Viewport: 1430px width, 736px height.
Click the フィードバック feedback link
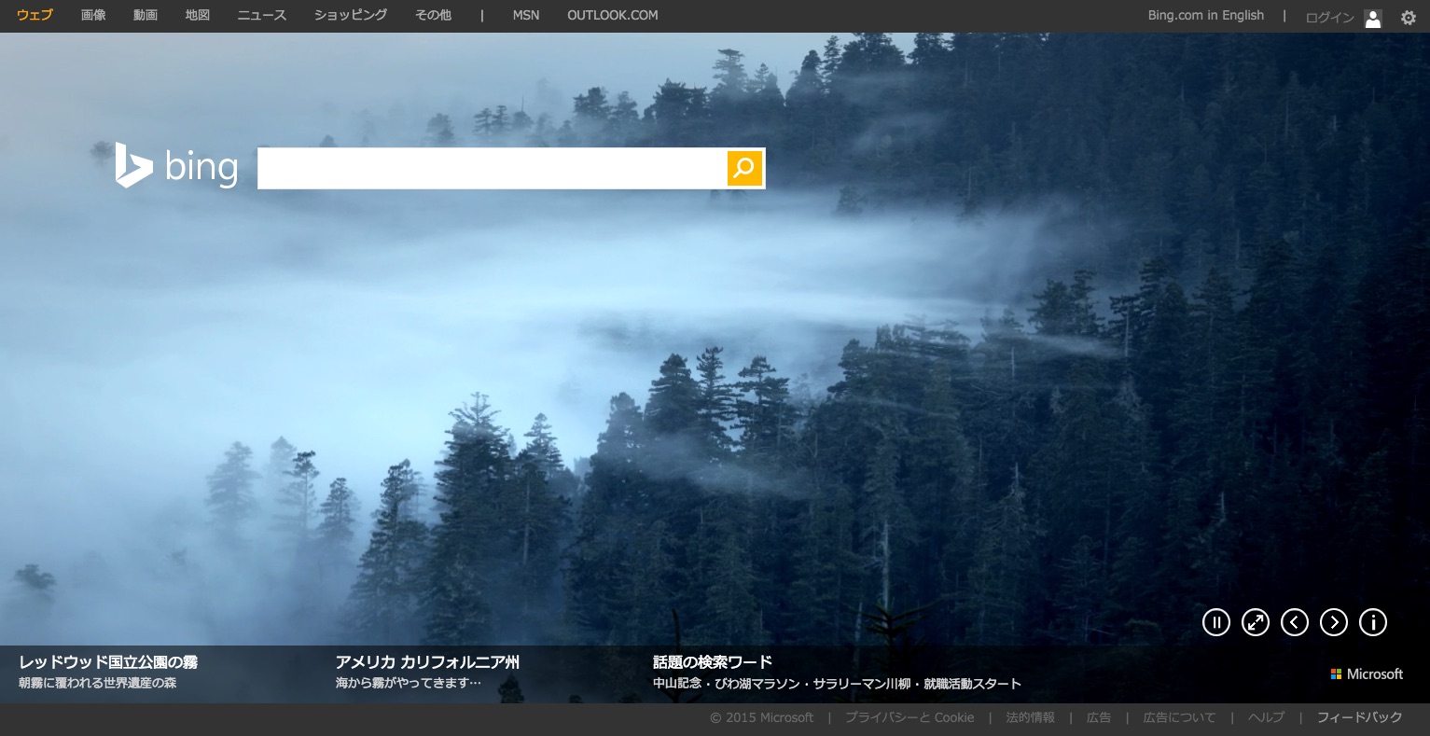point(1359,717)
